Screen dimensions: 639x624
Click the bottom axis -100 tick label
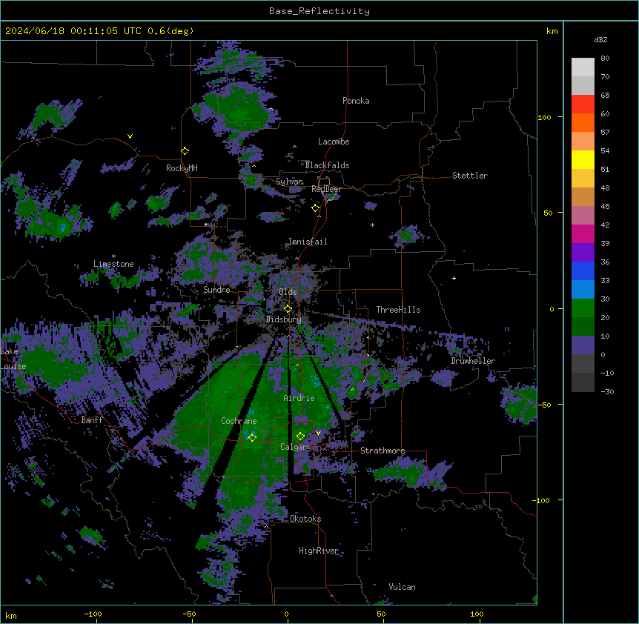(x=93, y=614)
